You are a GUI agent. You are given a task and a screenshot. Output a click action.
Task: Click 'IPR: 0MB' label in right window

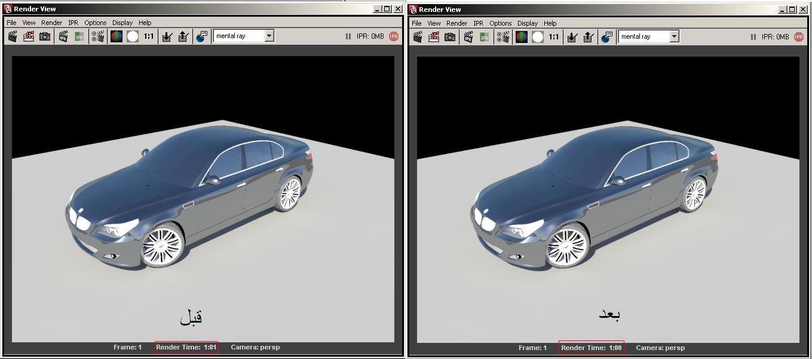(775, 36)
